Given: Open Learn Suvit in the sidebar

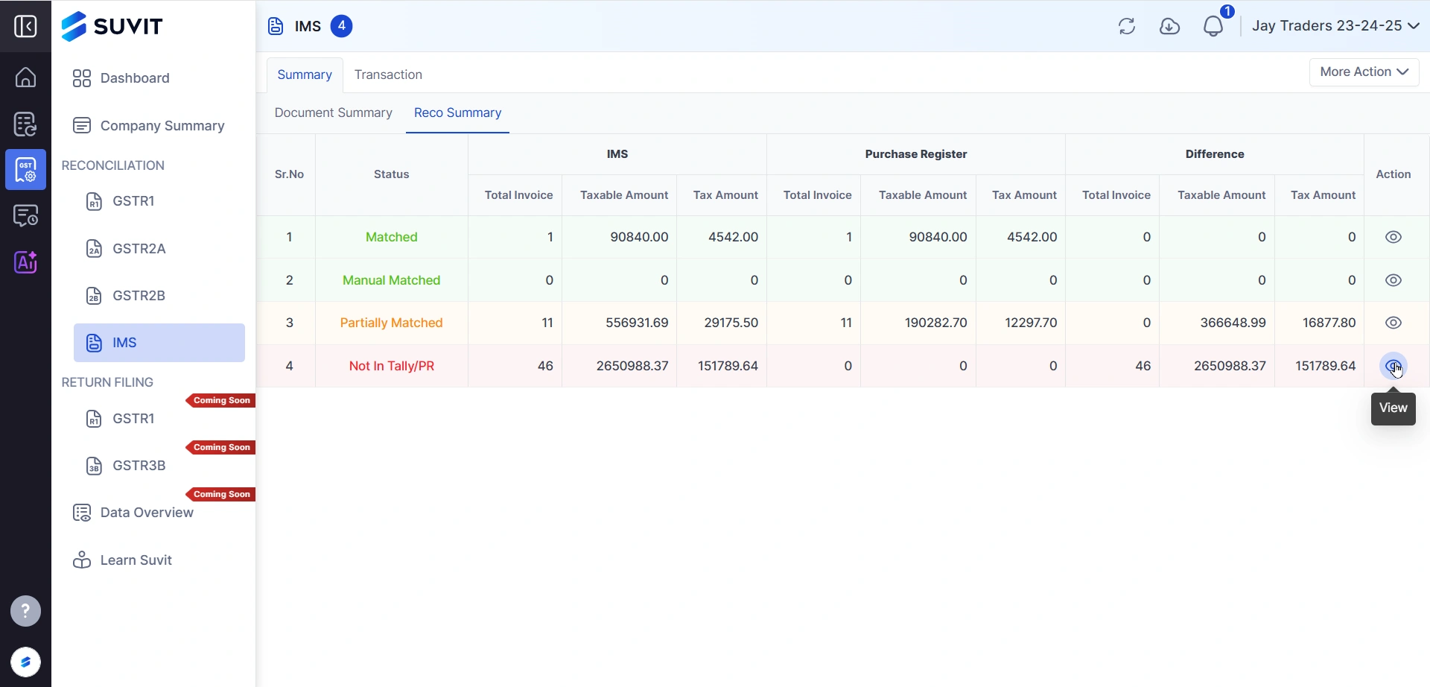Looking at the screenshot, I should tap(136, 560).
